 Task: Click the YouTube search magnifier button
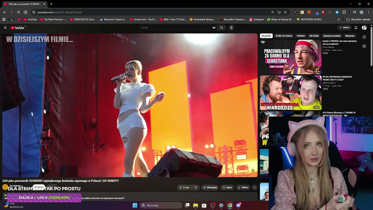coord(221,28)
